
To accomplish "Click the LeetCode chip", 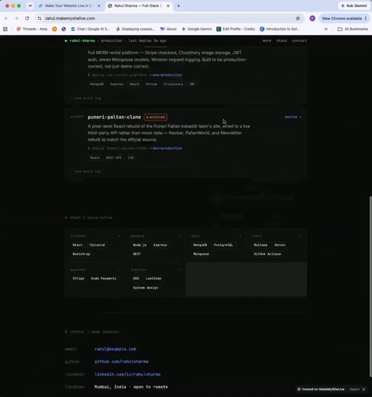I will (153, 278).
